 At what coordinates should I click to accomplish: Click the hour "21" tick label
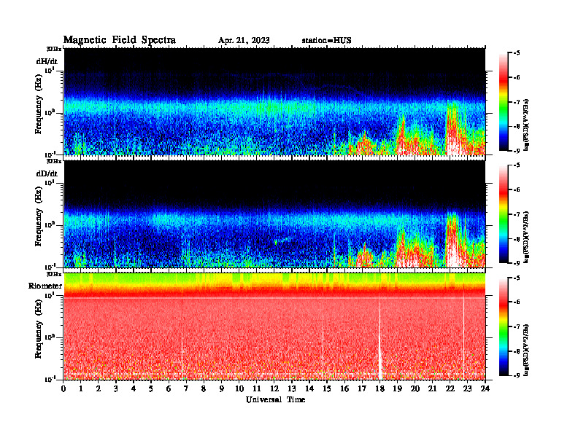[x=432, y=388]
